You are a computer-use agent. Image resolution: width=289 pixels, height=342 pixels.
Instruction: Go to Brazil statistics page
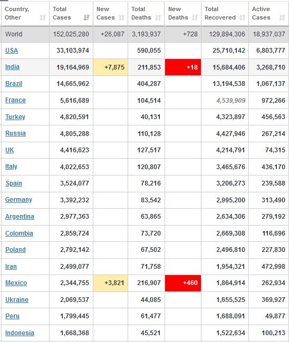point(14,84)
